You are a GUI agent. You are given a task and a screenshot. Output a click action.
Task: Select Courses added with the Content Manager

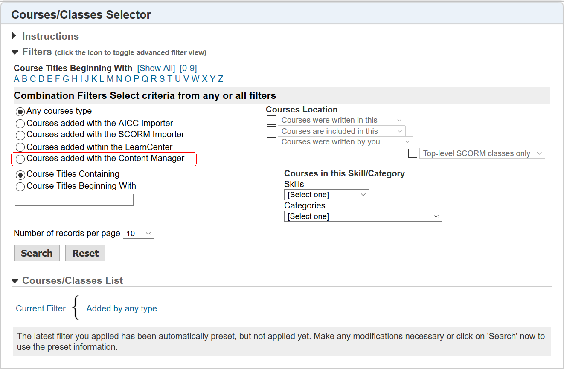[x=20, y=159]
